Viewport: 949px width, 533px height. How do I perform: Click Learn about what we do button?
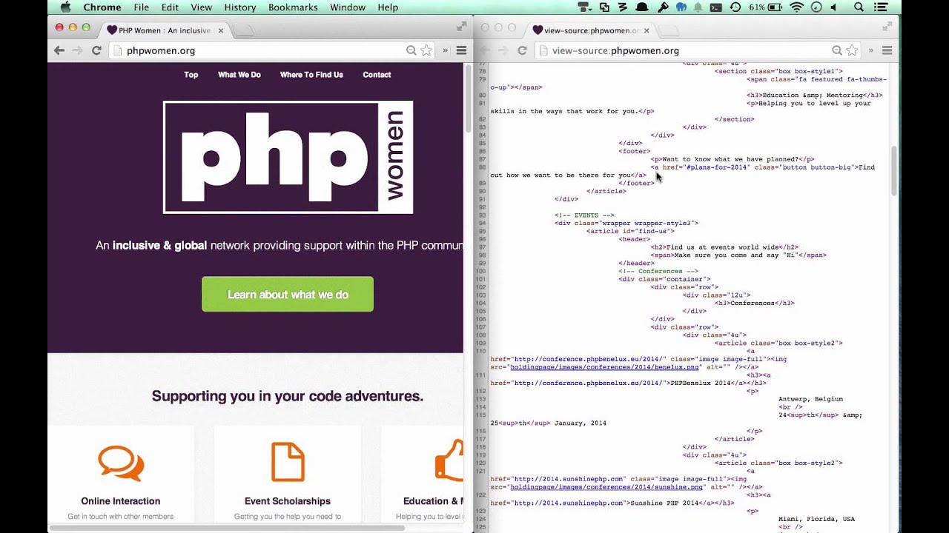tap(288, 295)
